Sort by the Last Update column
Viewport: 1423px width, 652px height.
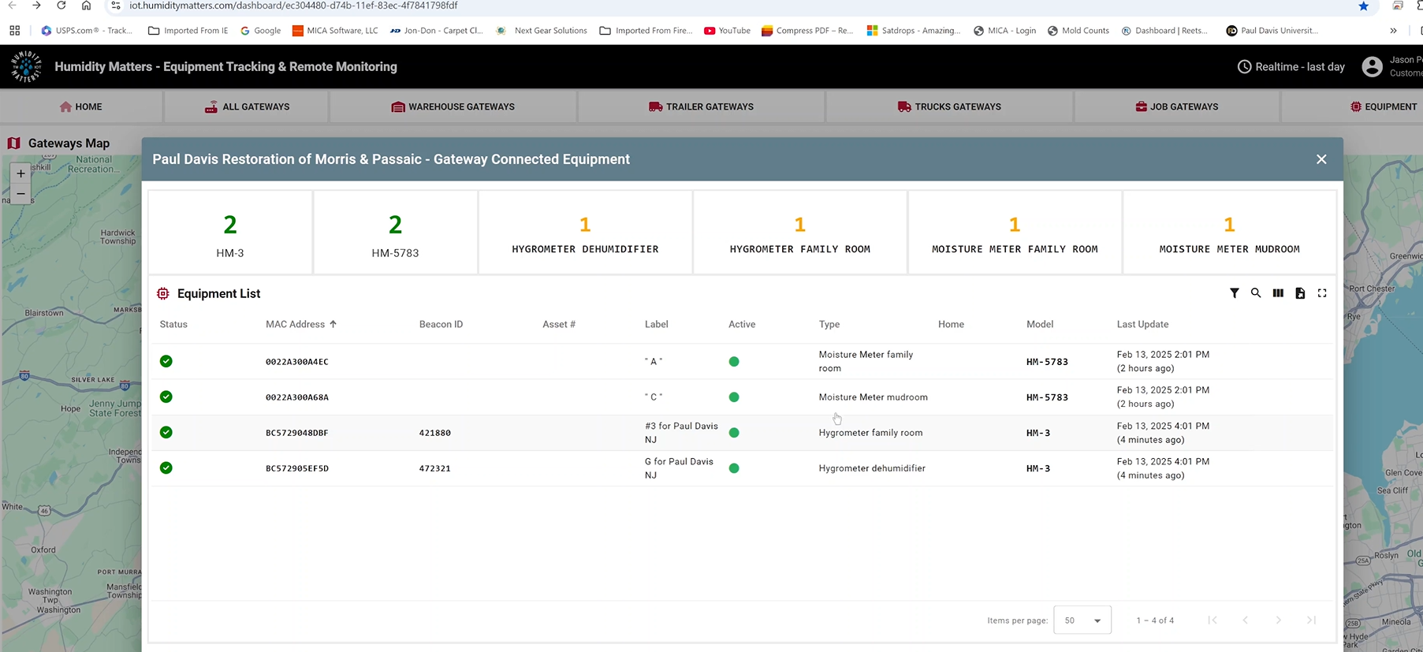[x=1142, y=324]
